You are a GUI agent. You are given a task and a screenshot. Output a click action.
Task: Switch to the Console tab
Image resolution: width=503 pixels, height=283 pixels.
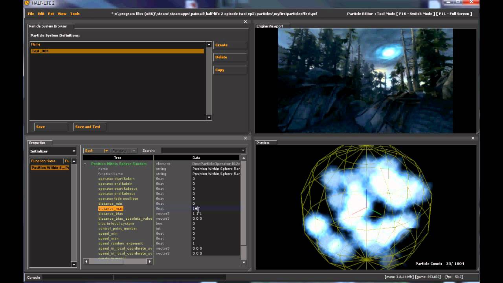pos(33,277)
